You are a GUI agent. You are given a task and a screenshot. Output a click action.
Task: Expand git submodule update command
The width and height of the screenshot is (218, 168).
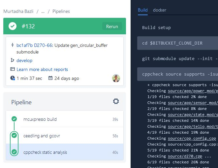(180, 59)
